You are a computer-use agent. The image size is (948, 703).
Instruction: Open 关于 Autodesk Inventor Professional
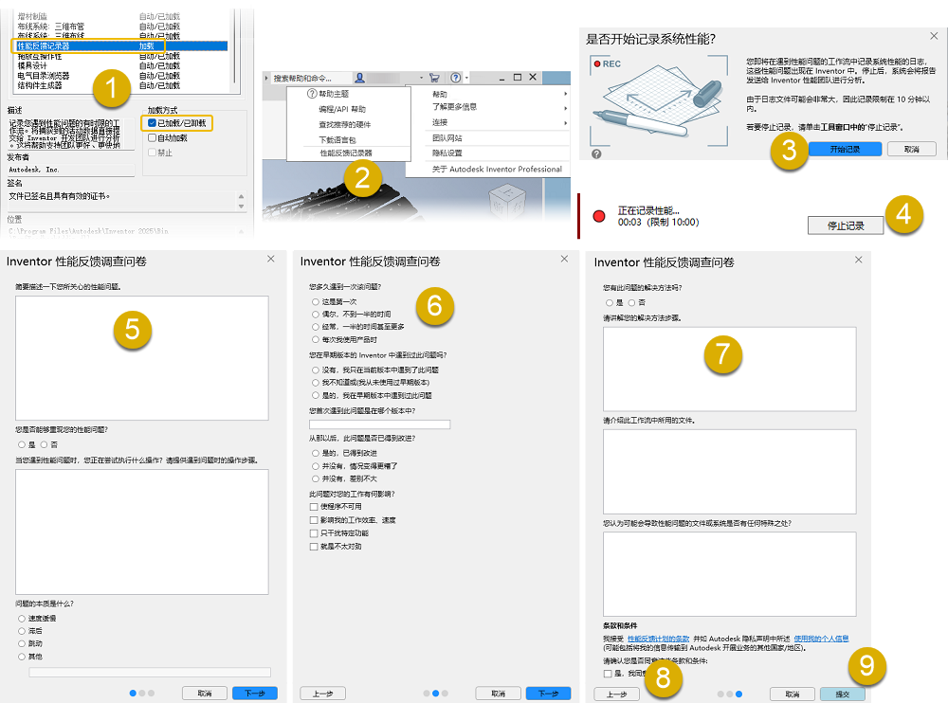click(497, 170)
